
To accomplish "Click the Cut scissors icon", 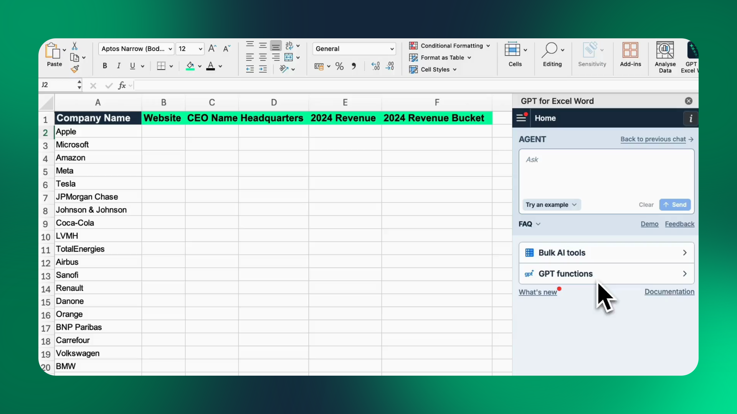I will [x=75, y=46].
